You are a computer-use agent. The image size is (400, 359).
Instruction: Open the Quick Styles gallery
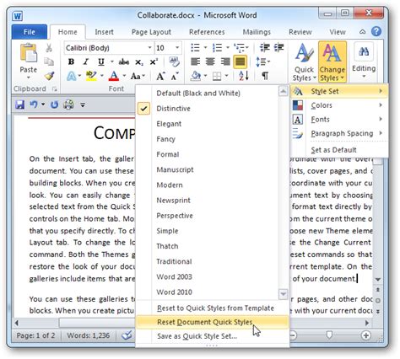pos(304,62)
